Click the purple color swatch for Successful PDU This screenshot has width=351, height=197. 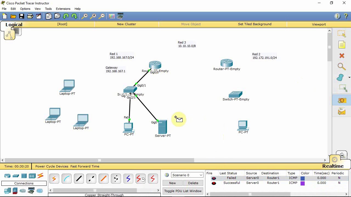click(x=302, y=183)
